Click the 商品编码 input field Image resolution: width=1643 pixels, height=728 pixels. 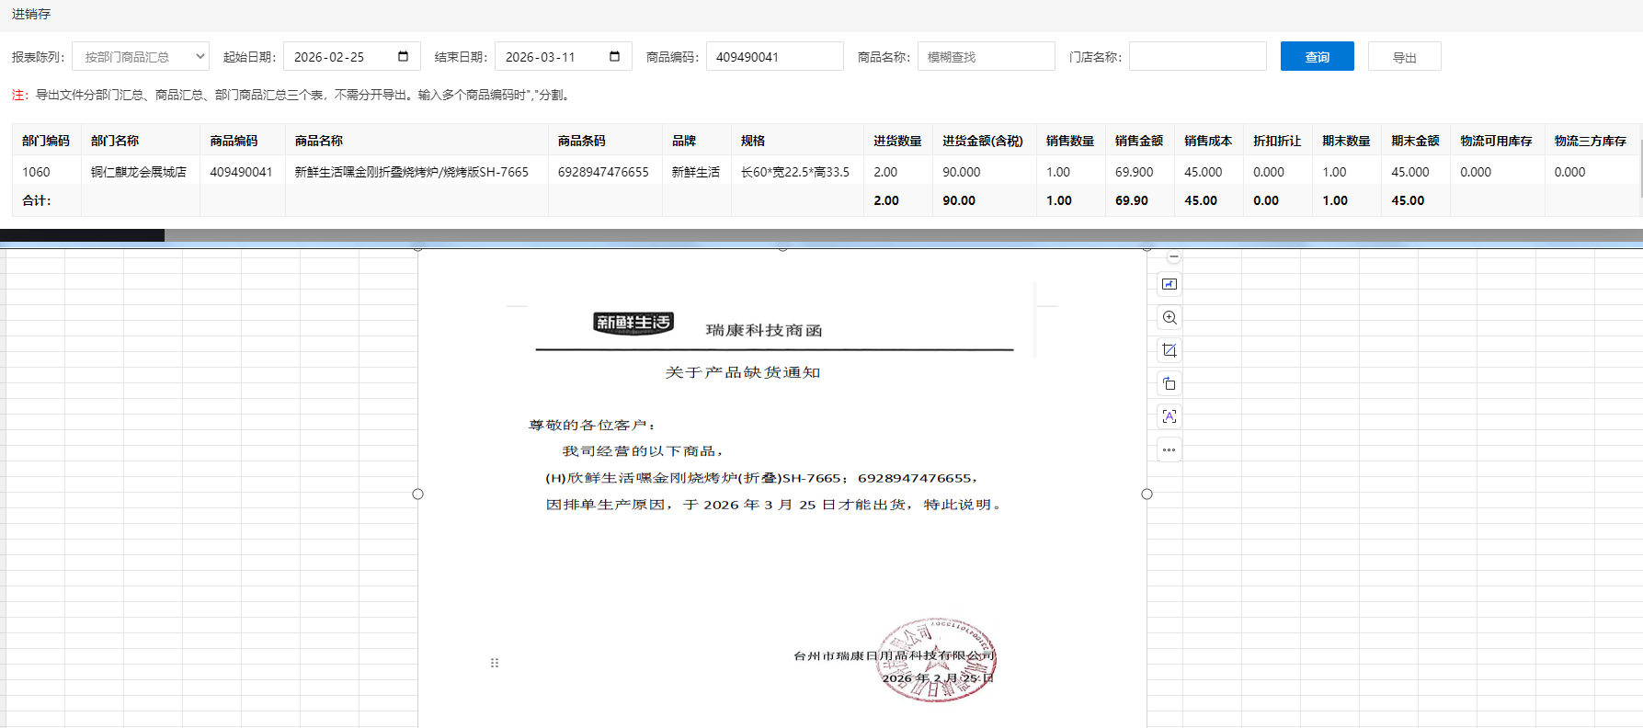[x=774, y=57]
